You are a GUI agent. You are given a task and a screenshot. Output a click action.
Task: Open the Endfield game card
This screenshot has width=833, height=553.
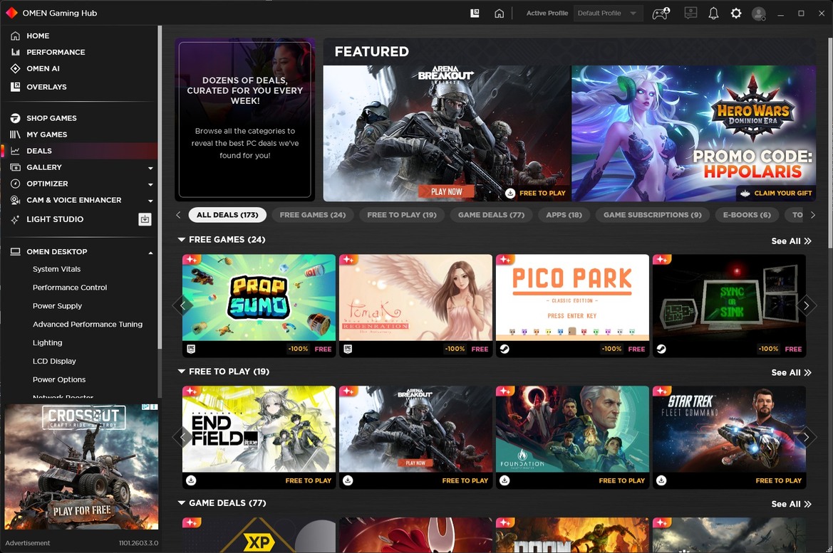(x=259, y=437)
